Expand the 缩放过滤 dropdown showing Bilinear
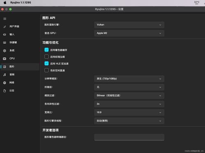 coord(129,96)
